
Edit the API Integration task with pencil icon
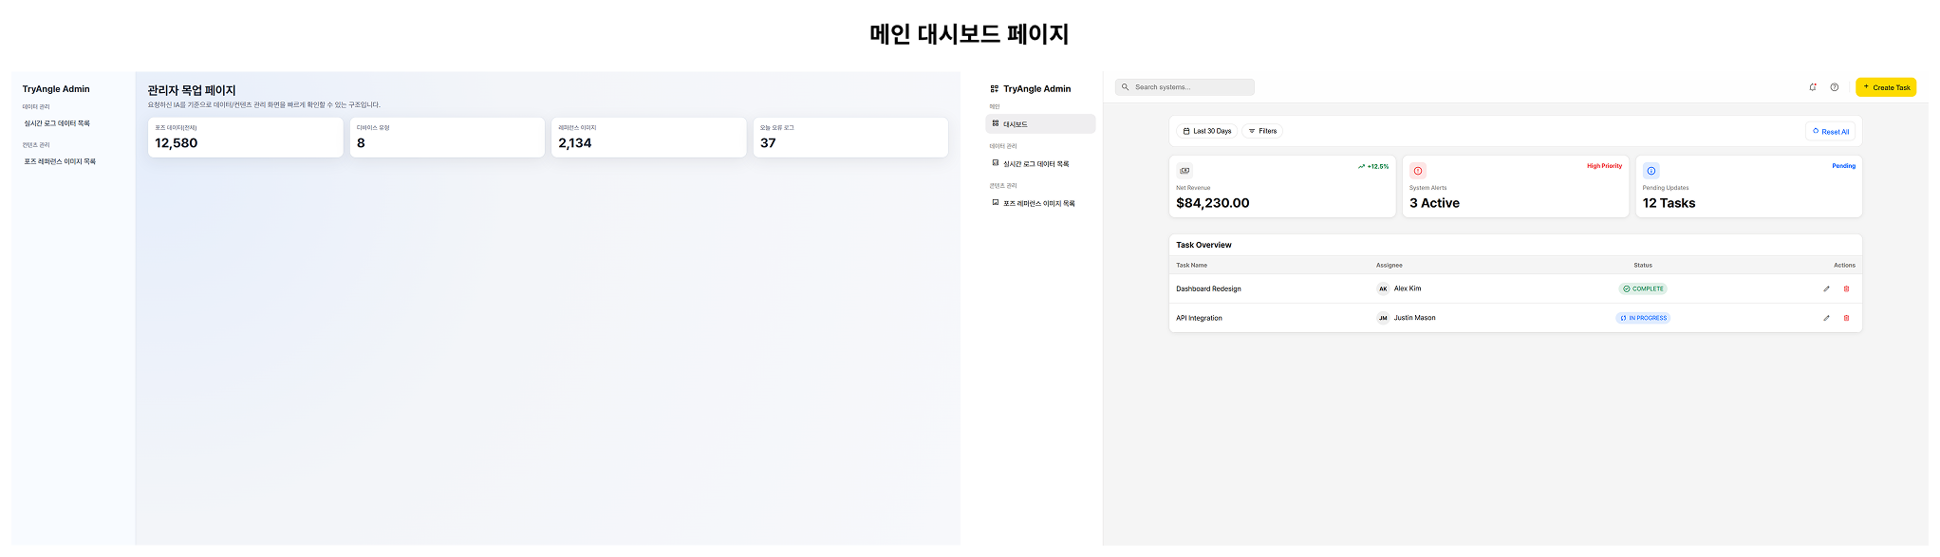click(x=1826, y=319)
